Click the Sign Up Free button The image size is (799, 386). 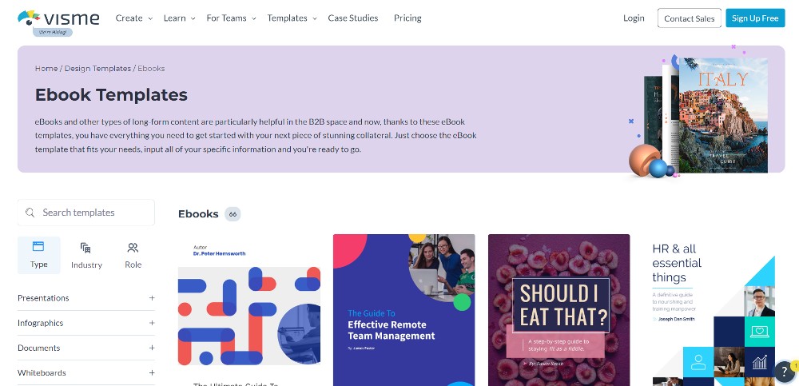[x=755, y=18]
